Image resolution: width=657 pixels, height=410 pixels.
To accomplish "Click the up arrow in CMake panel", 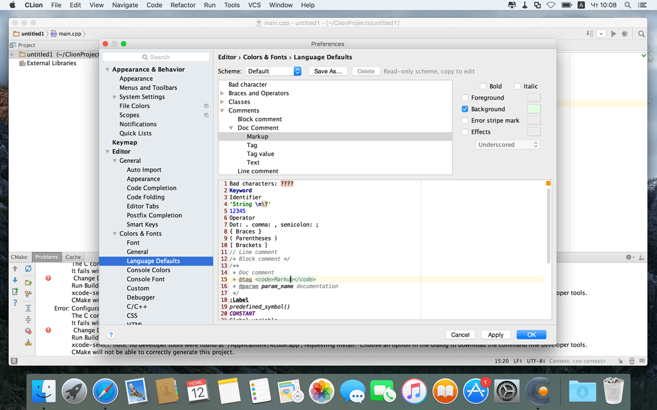I will pos(15,269).
